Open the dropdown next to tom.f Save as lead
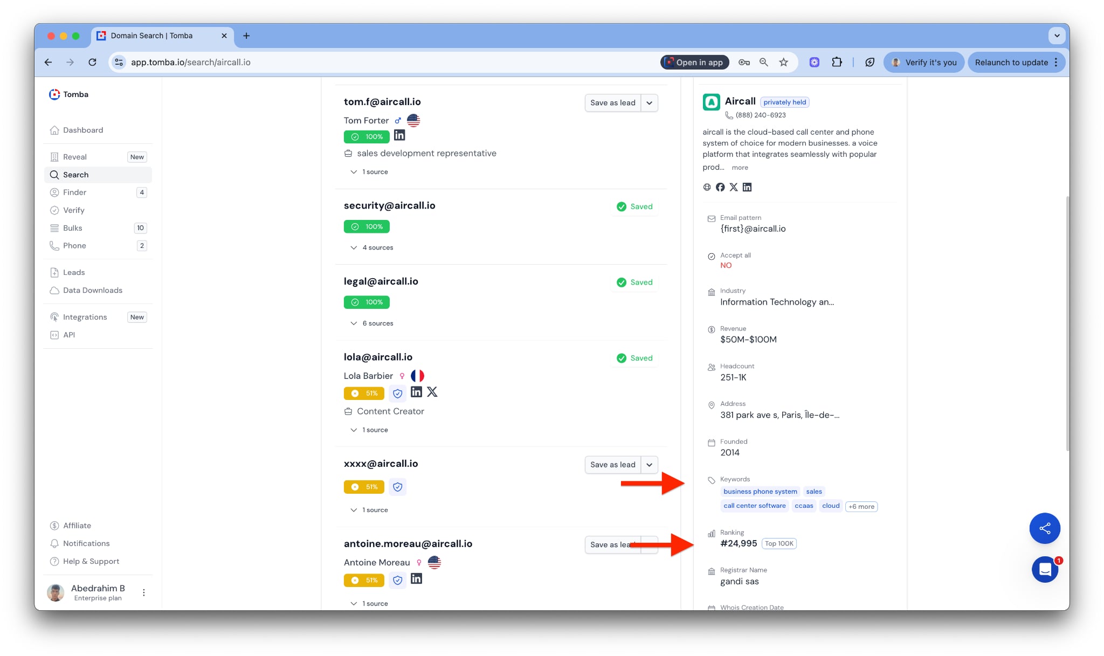 pos(649,103)
